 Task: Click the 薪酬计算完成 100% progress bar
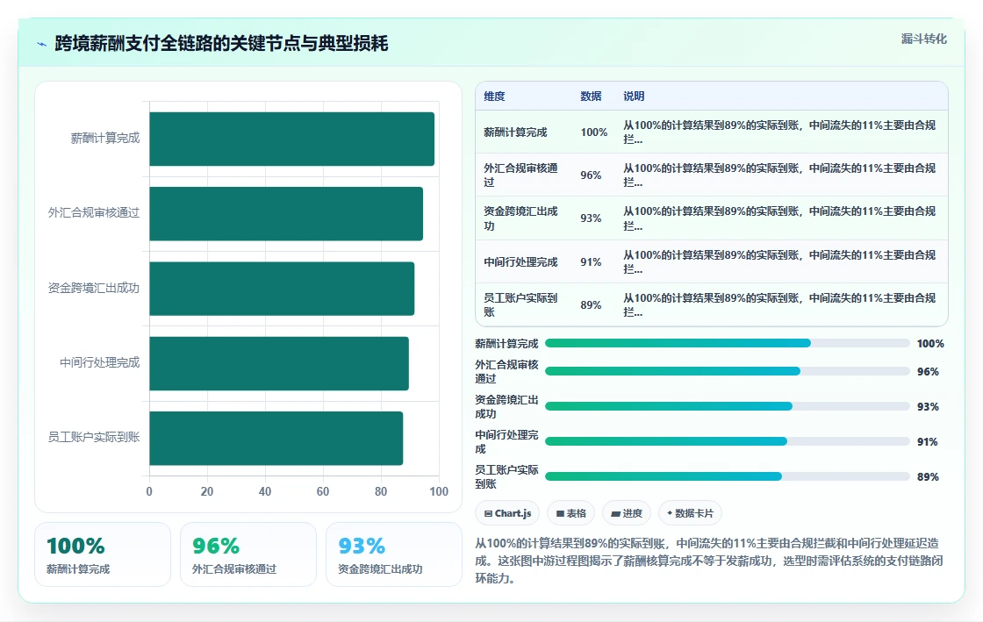click(728, 343)
